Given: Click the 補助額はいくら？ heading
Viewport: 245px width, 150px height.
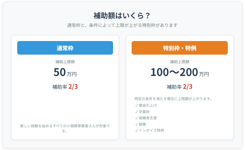Looking at the screenshot, I should [122, 16].
